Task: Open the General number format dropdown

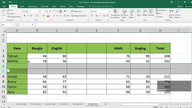Action: (x=108, y=11)
